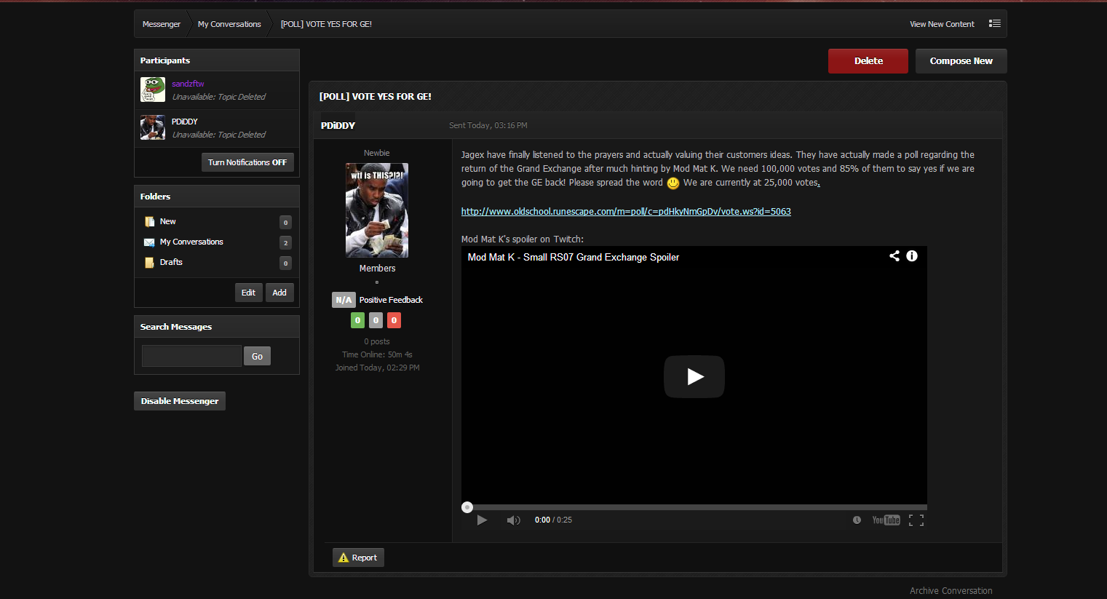Click the grey neutral feedback count
The image size is (1107, 599).
point(376,320)
